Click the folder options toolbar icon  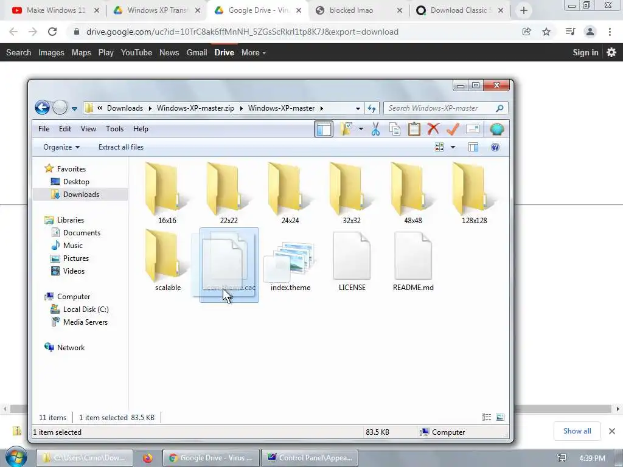[346, 129]
